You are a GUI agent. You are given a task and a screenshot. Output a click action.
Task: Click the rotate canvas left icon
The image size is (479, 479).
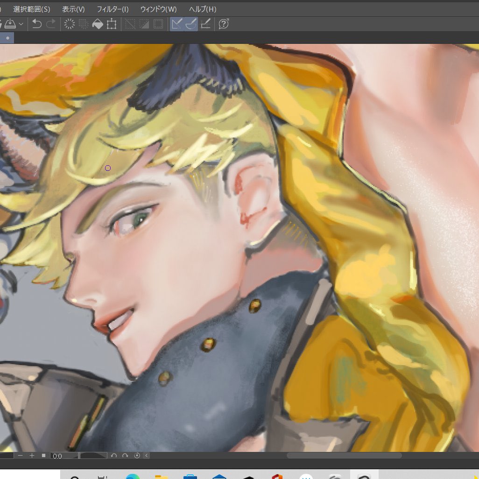(x=113, y=456)
